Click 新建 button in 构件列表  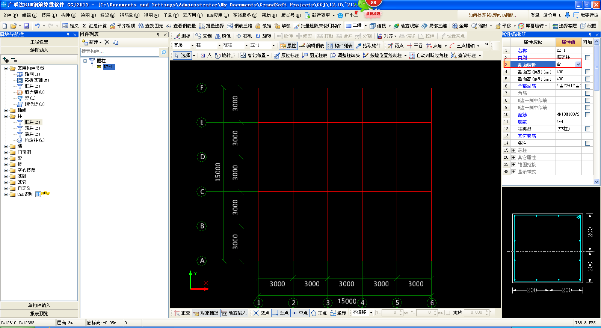click(x=91, y=42)
